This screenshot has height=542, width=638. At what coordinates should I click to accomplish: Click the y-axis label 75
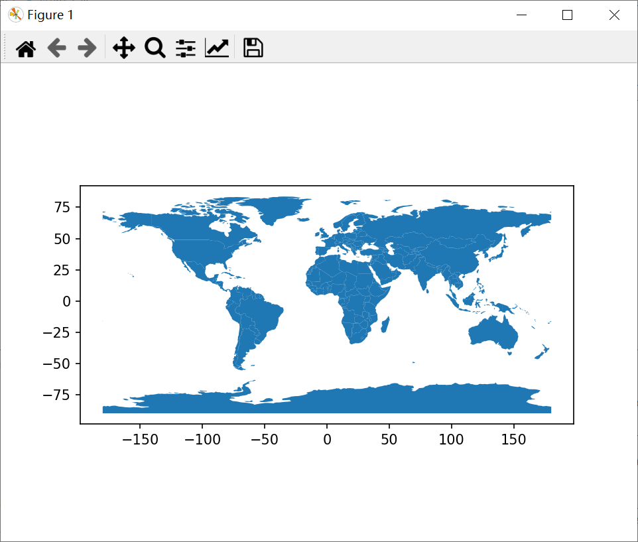62,207
